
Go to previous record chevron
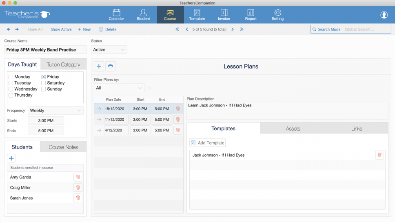coord(187,29)
